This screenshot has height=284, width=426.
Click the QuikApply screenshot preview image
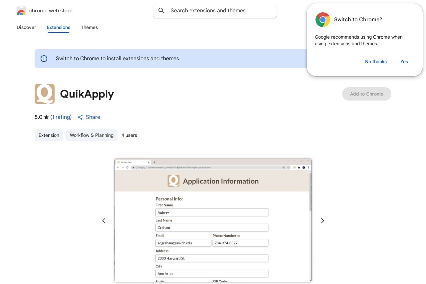point(213,220)
